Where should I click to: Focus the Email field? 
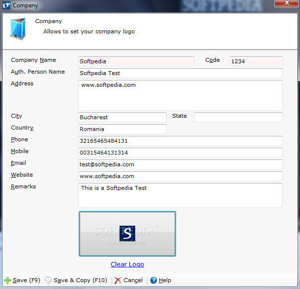click(180, 164)
